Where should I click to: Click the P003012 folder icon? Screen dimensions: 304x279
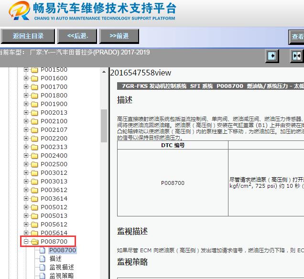(x=34, y=173)
